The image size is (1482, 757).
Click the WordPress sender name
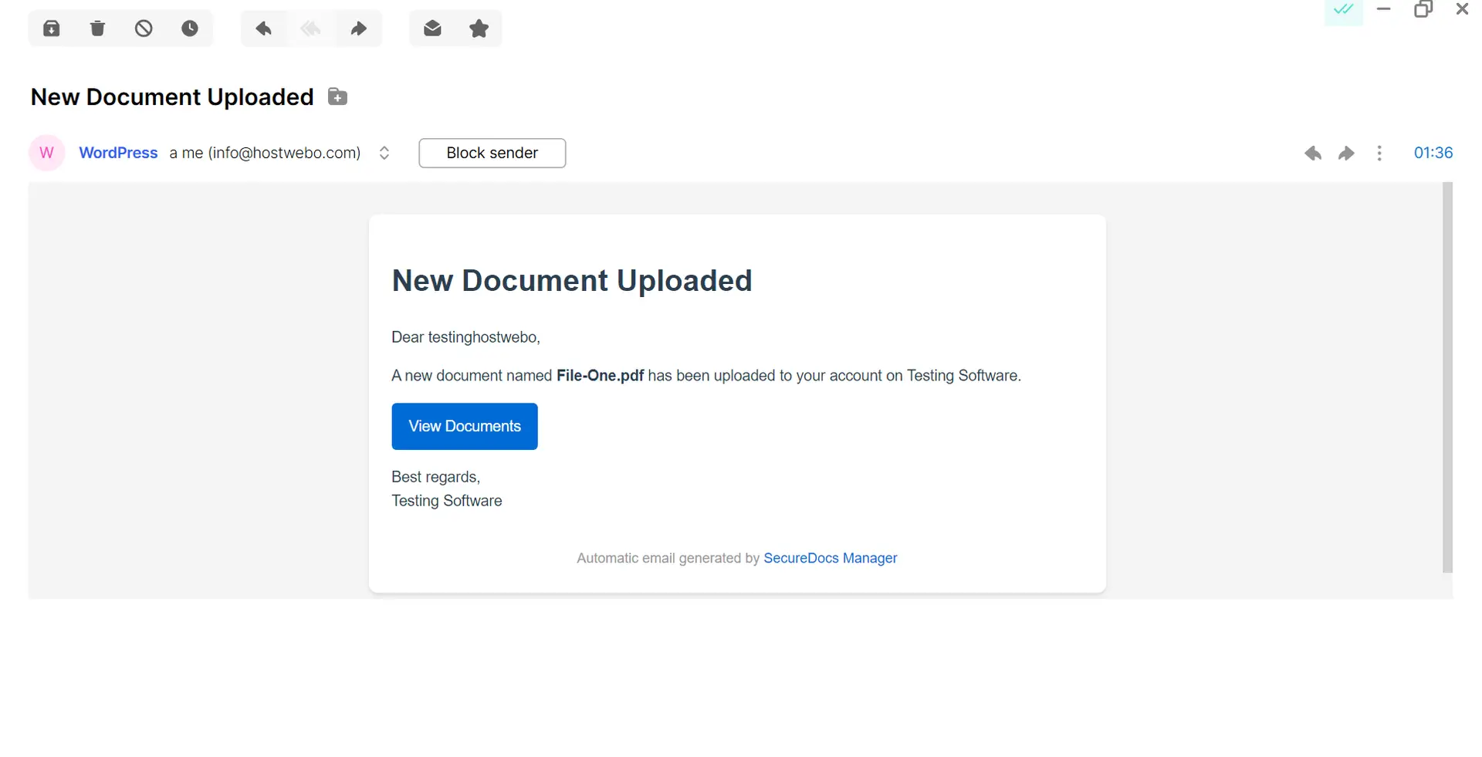(x=118, y=153)
